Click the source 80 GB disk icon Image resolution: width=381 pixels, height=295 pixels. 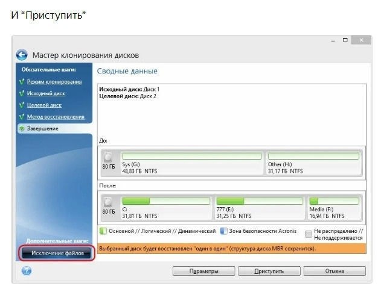coord(108,157)
